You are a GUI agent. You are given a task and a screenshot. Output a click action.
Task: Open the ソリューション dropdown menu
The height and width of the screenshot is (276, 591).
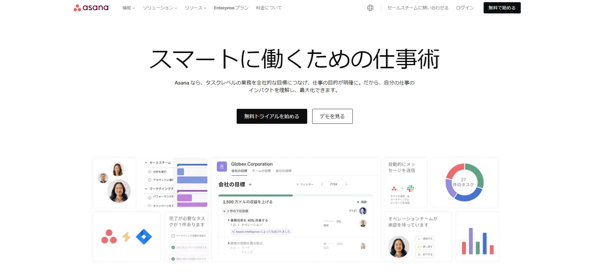point(160,8)
